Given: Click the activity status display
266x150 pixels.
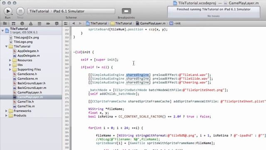Looking at the screenshot, I should [x=214, y=12].
